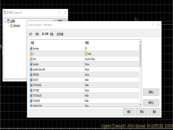Open TICKSIZE Hide value dropdown
The image size is (173, 130).
click(112, 101)
